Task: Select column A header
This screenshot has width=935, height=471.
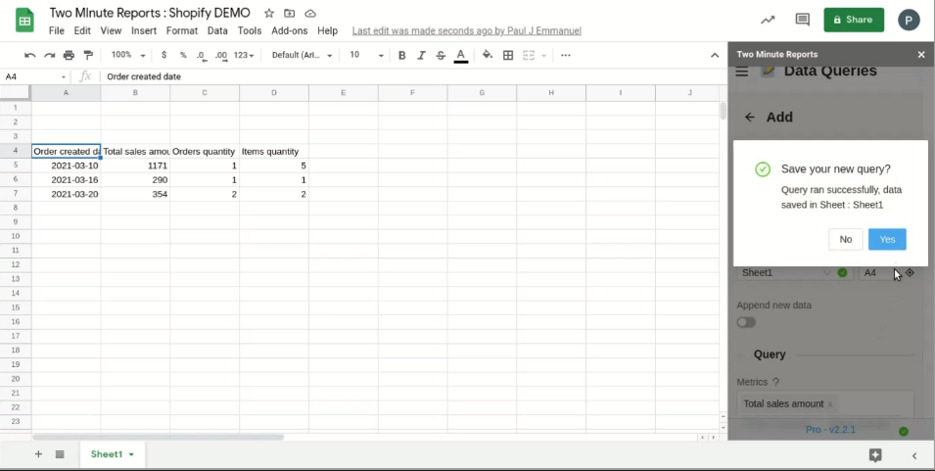Action: [67, 92]
